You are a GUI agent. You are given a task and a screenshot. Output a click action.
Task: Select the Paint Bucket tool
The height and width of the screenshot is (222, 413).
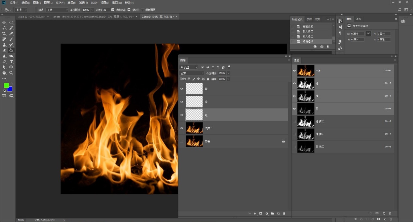11,50
